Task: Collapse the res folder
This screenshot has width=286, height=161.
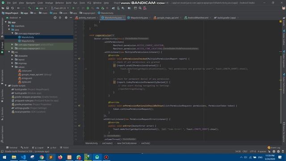Action: [9, 52]
